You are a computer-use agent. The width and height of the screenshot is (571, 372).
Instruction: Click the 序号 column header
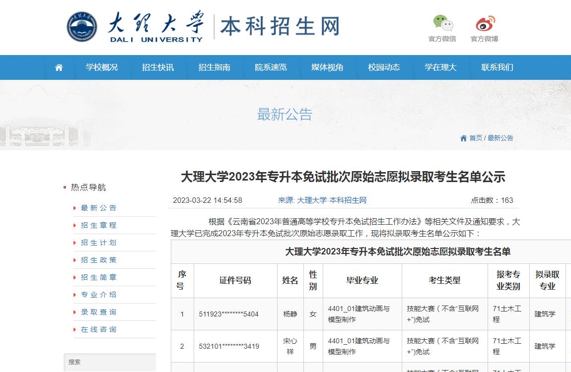tap(182, 280)
